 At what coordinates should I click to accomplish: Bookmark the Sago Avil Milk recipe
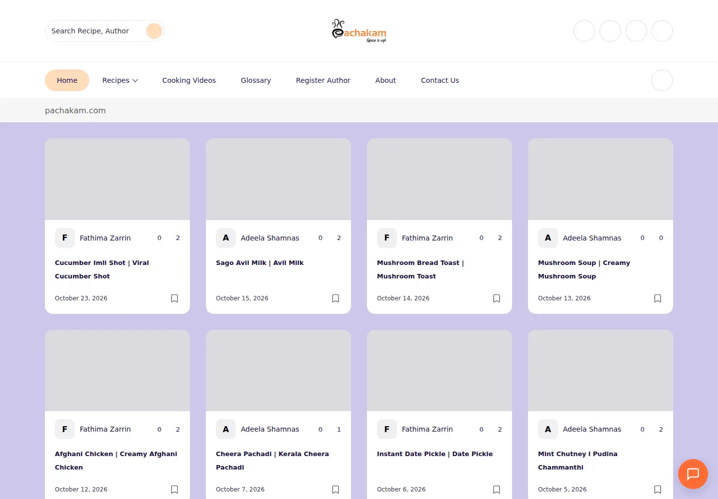pyautogui.click(x=336, y=298)
